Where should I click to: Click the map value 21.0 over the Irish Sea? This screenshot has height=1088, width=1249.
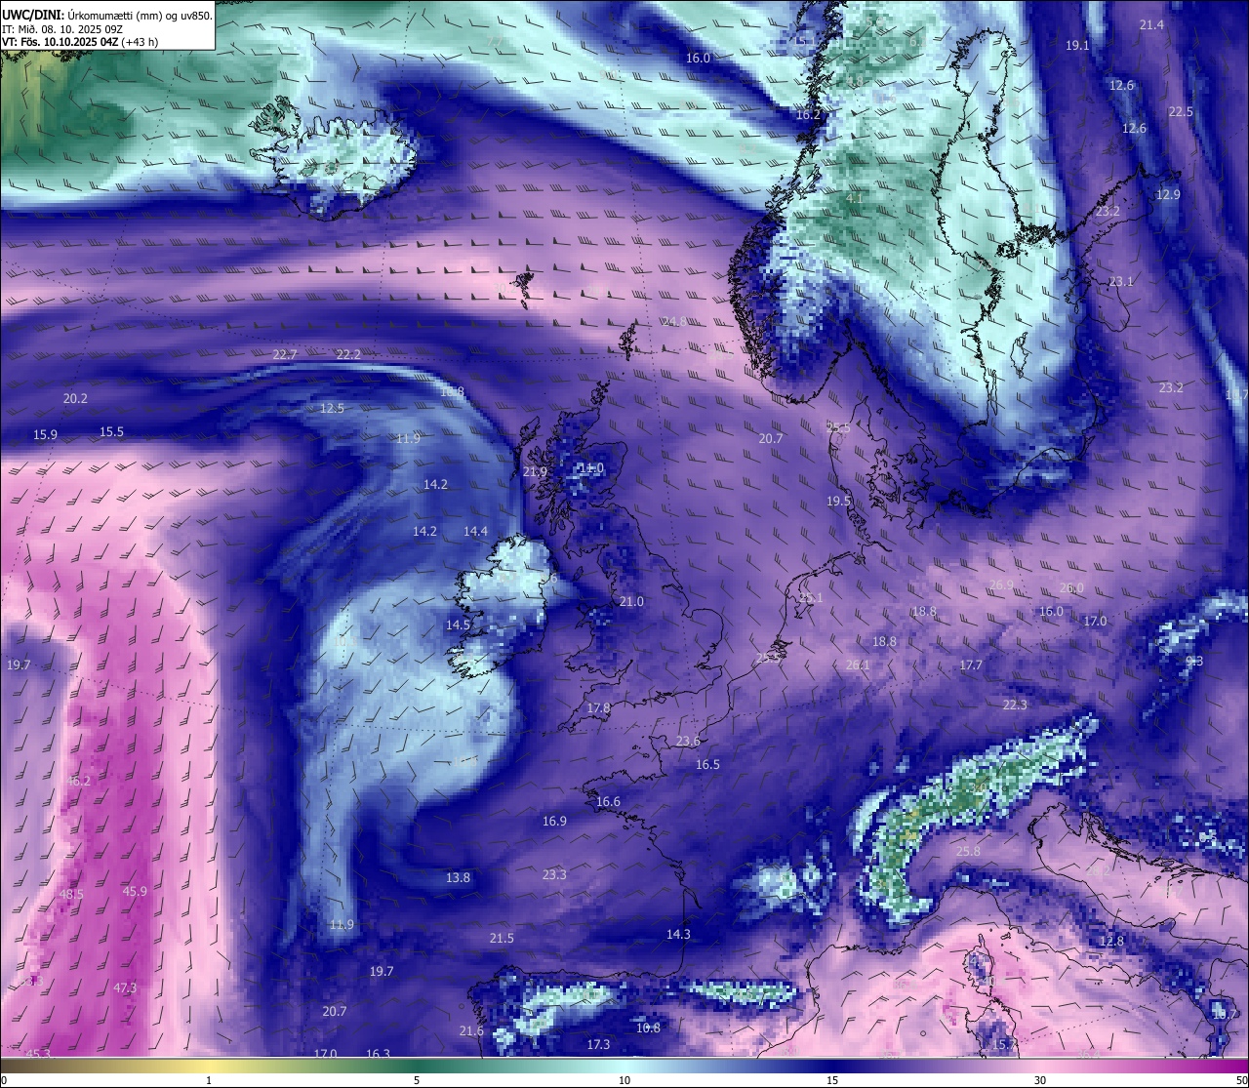click(x=631, y=601)
